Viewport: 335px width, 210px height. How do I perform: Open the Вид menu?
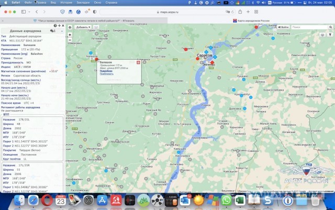point(53,3)
